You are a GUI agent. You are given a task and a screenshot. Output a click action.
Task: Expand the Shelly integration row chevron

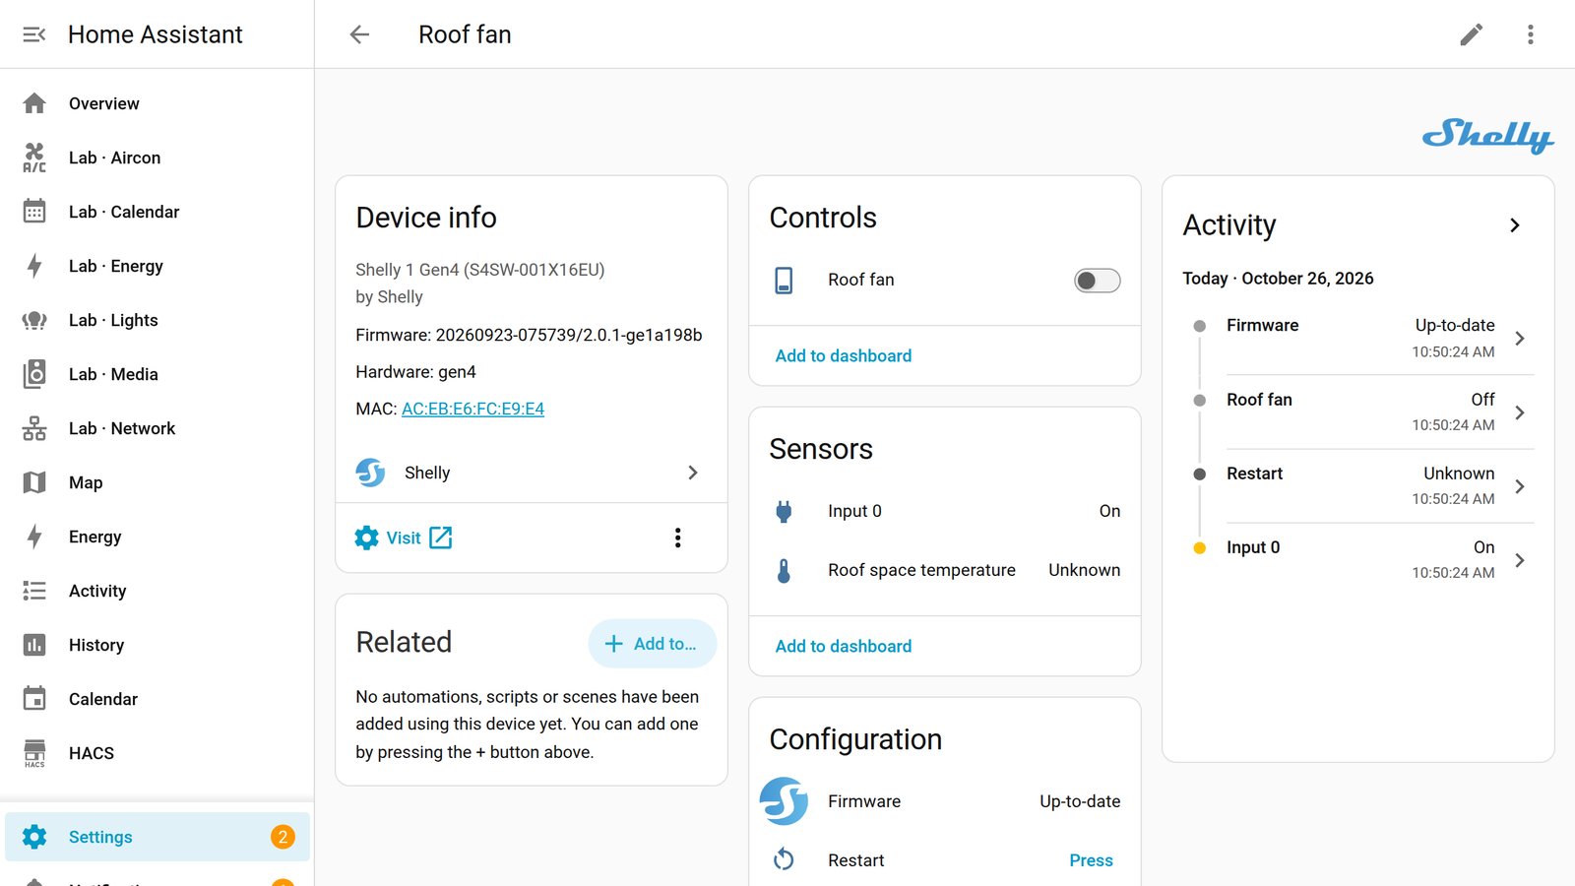coord(693,473)
